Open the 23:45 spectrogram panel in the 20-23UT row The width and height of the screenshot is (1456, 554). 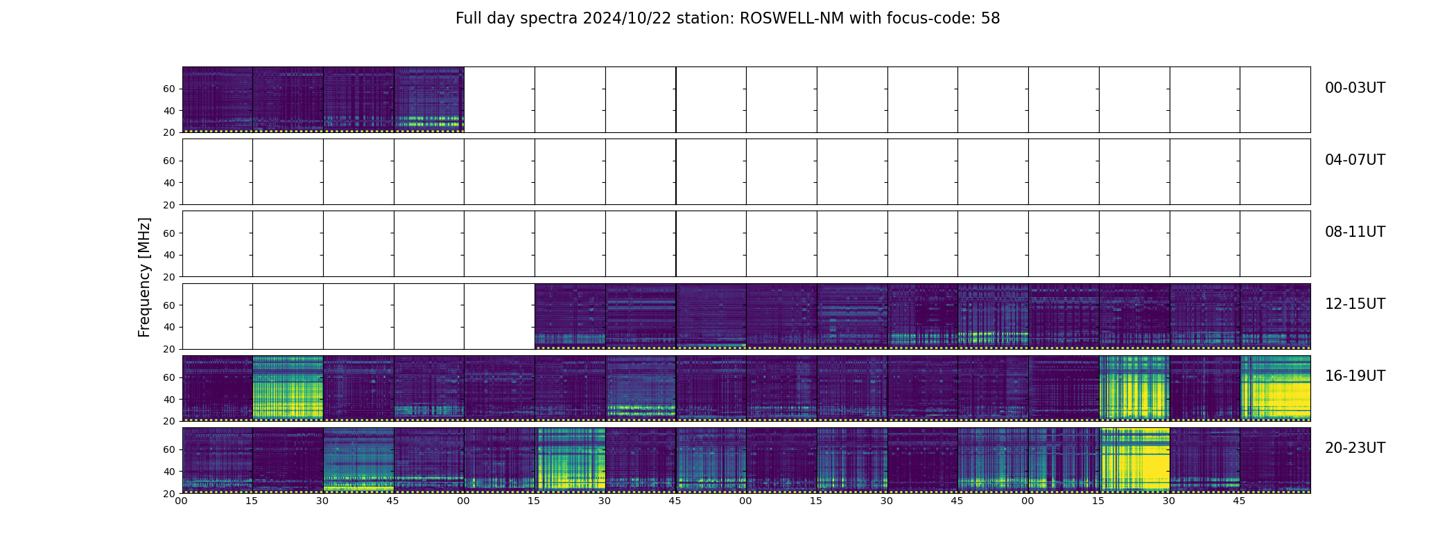click(x=1275, y=461)
